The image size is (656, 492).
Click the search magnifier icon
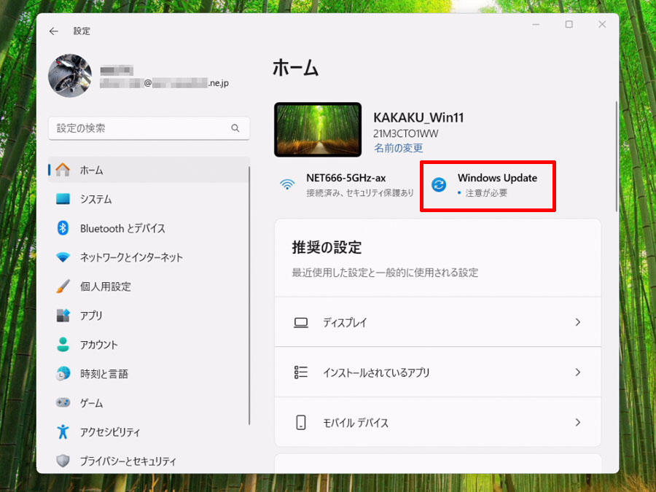point(235,128)
